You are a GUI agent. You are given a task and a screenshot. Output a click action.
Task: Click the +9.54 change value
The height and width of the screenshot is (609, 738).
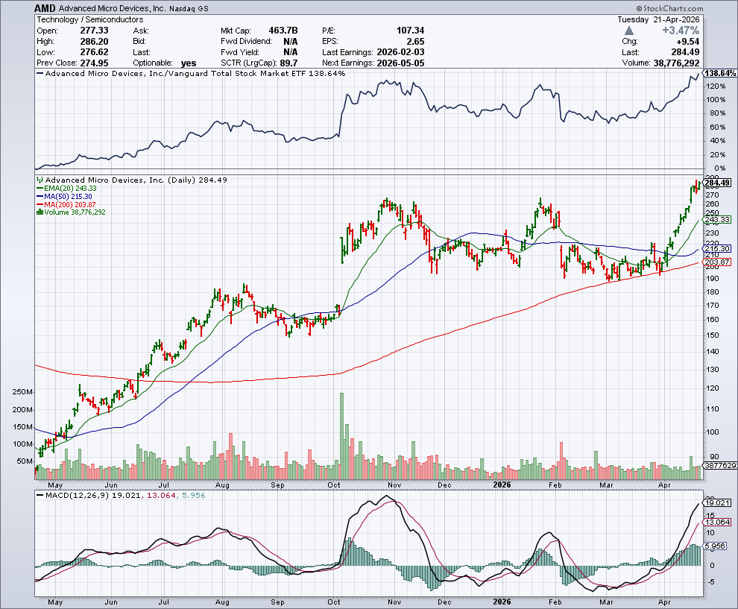(x=687, y=42)
